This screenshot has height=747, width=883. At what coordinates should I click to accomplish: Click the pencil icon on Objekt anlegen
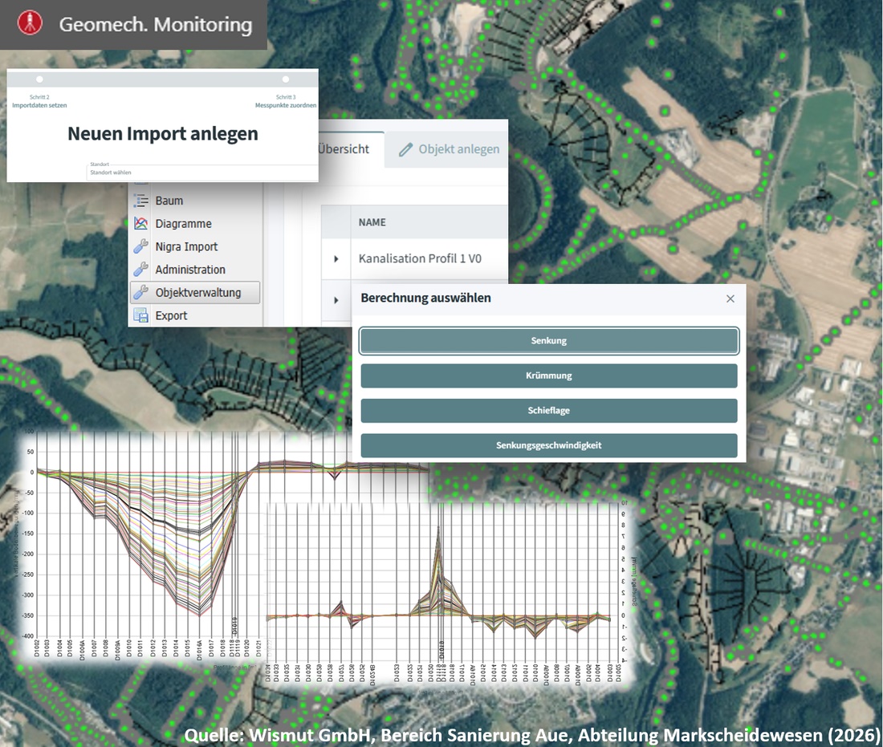[x=405, y=149]
